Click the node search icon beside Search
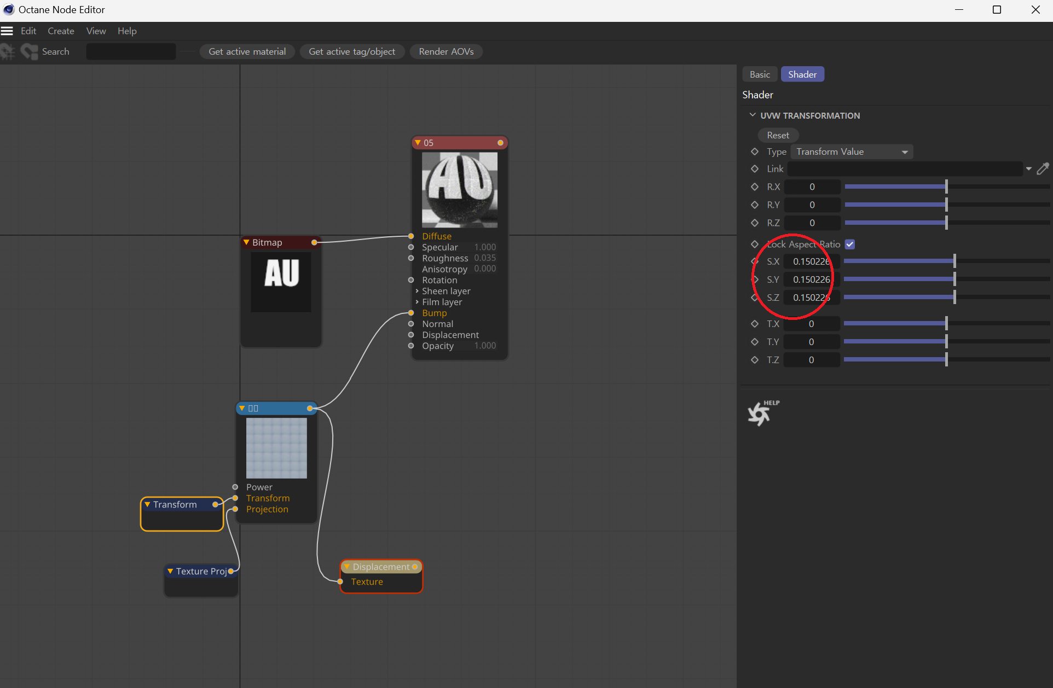Viewport: 1053px width, 688px height. [29, 51]
